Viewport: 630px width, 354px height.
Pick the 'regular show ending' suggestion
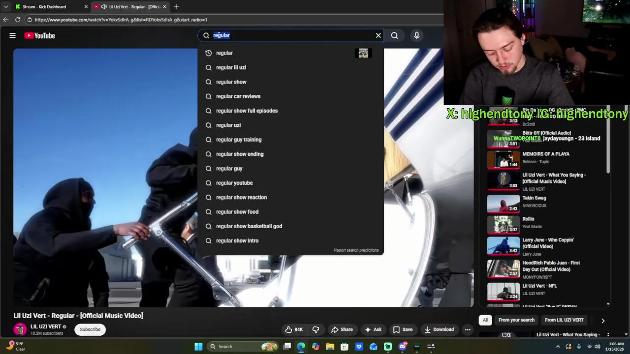coord(290,154)
